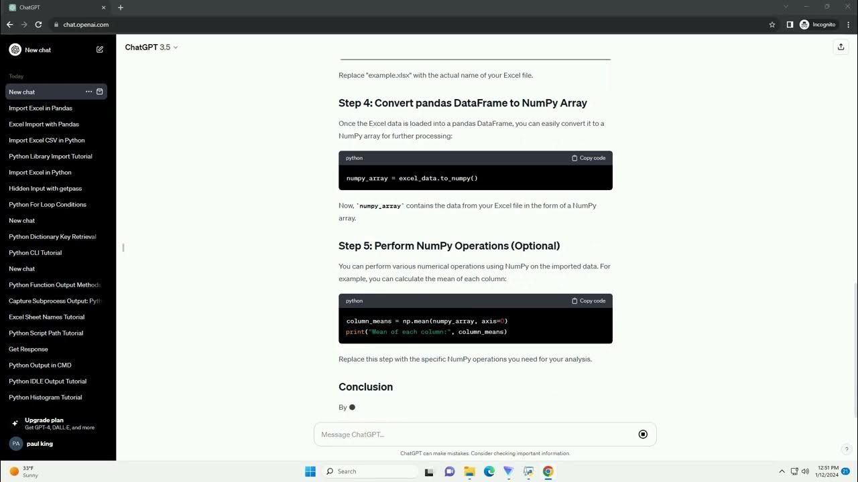Viewport: 858px width, 482px height.
Task: Click Incognito profile indicator
Action: pos(818,25)
